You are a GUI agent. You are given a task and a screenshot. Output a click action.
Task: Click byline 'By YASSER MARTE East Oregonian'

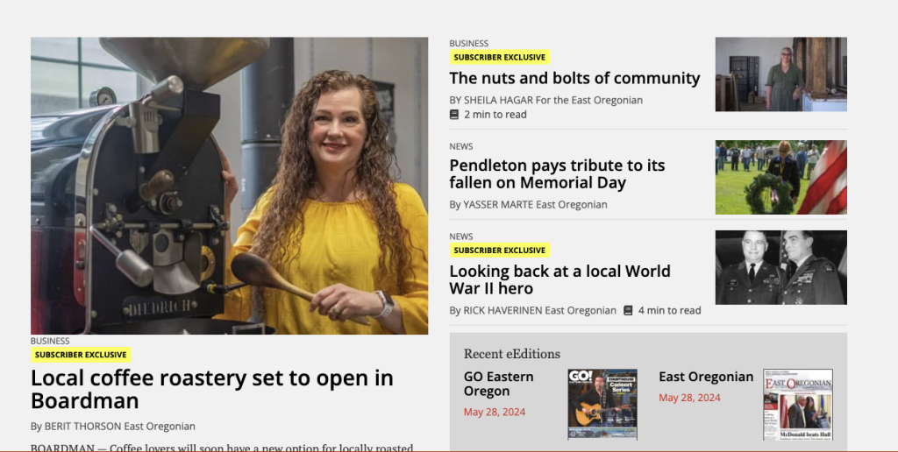coord(528,204)
